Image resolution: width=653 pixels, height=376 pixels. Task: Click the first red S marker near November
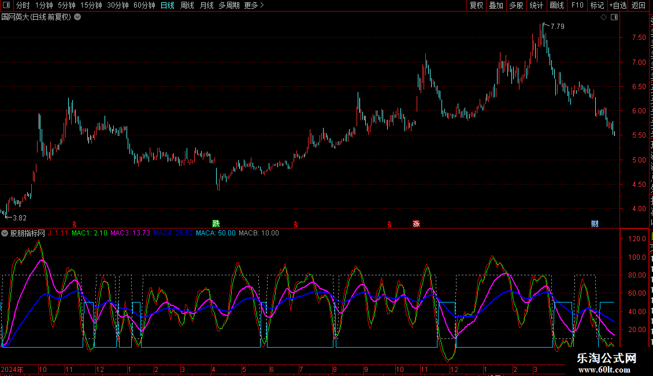[75, 224]
